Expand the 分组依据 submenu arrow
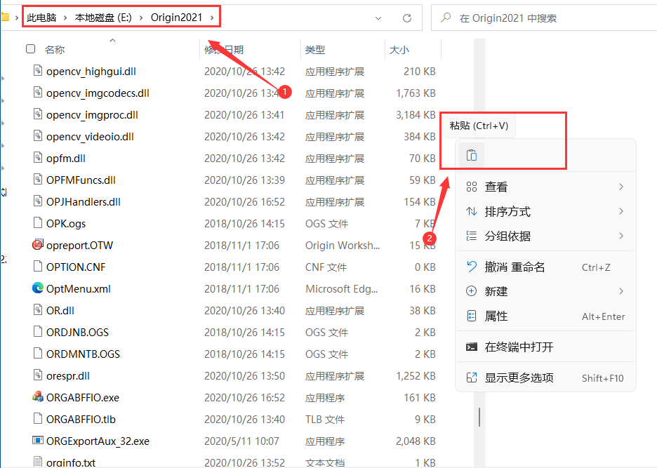Screen dimensions: 657x468 [x=621, y=236]
